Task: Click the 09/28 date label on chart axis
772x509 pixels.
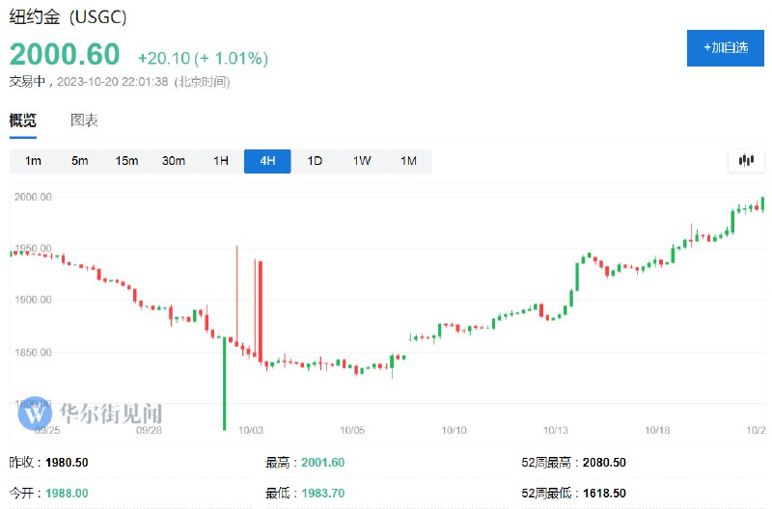Action: pos(149,430)
